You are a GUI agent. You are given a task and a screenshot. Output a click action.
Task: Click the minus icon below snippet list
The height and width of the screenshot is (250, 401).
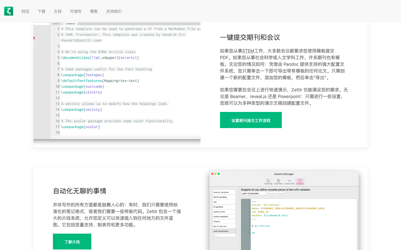coord(217,236)
